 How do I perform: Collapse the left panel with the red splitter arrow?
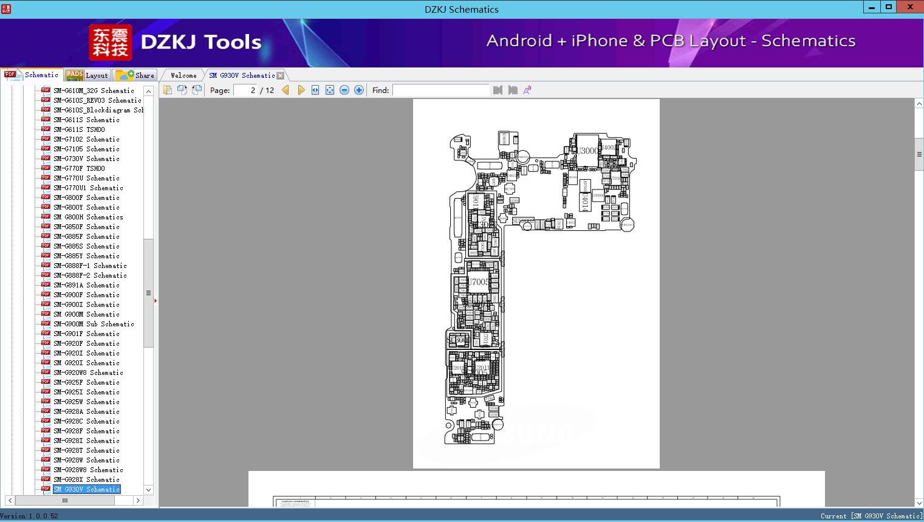[156, 300]
